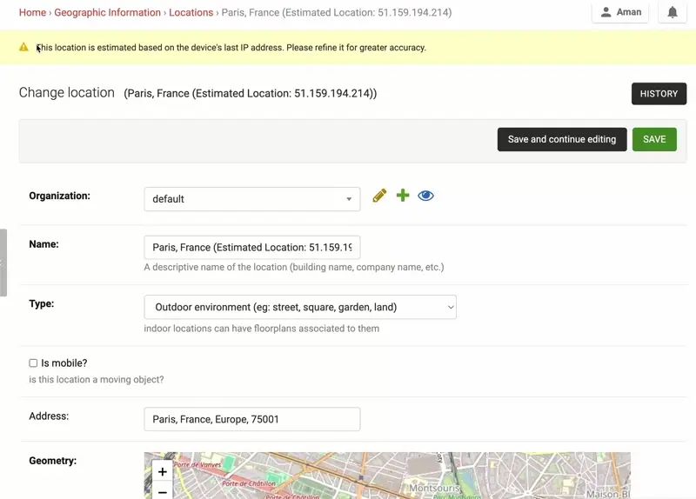The height and width of the screenshot is (499, 696).
Task: Open the notifications bell
Action: tap(673, 12)
